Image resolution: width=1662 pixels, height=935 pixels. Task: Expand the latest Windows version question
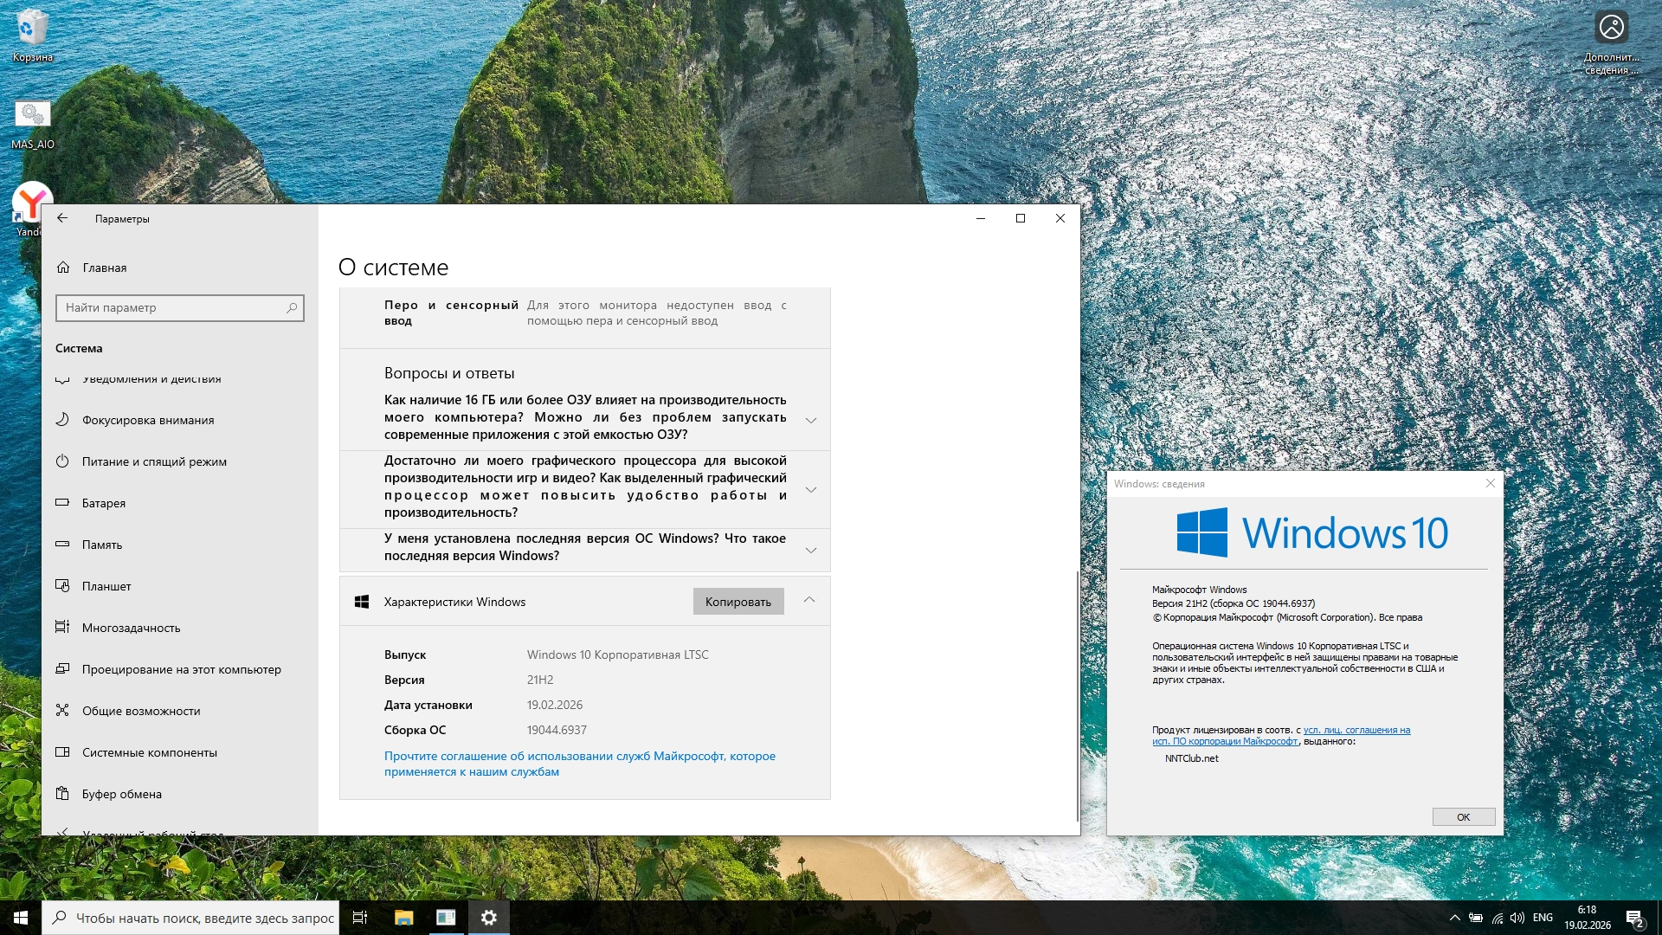tap(811, 550)
